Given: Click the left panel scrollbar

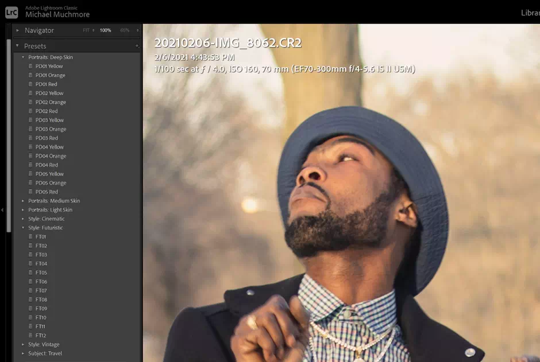Looking at the screenshot, I should pyautogui.click(x=9, y=136).
